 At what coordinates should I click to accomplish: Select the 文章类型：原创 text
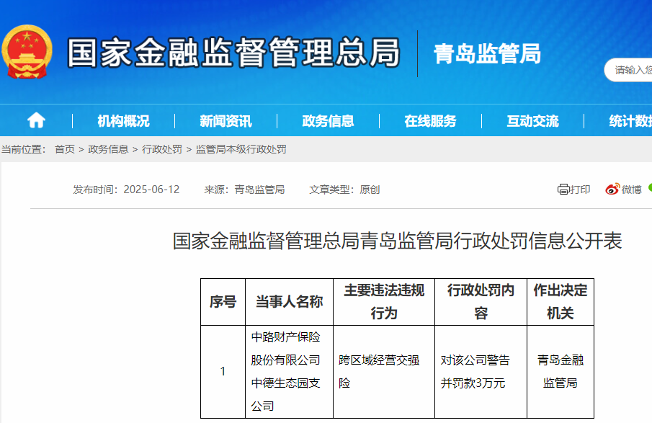(344, 190)
